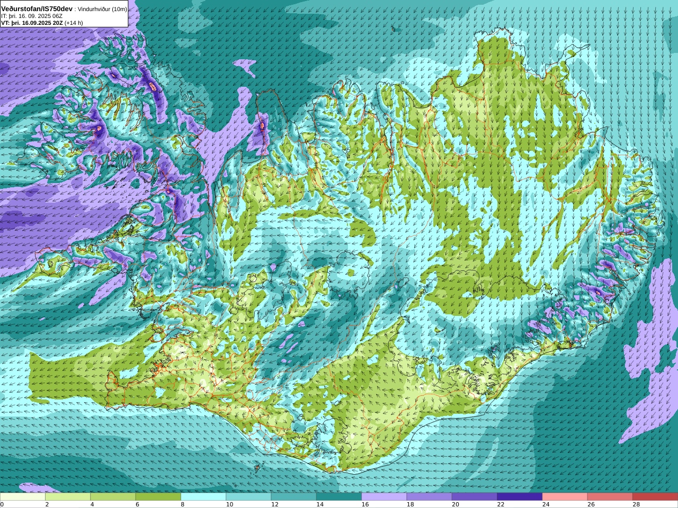Screen dimensions: 678x508
Task: Click the pale yellow 0–2 legend swatch
Action: pyautogui.click(x=23, y=497)
